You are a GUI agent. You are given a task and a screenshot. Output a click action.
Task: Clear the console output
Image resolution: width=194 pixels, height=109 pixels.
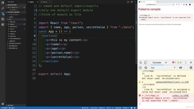point(146,68)
